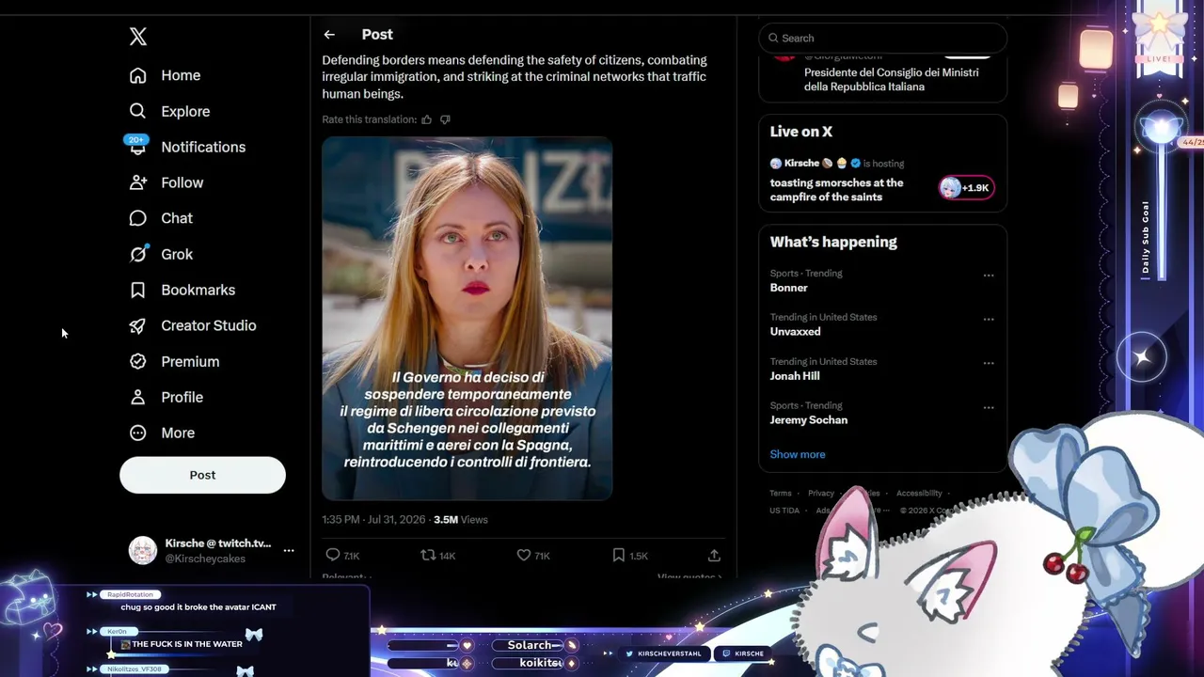Give the translation a thumbs up
1204x677 pixels.
click(x=426, y=119)
